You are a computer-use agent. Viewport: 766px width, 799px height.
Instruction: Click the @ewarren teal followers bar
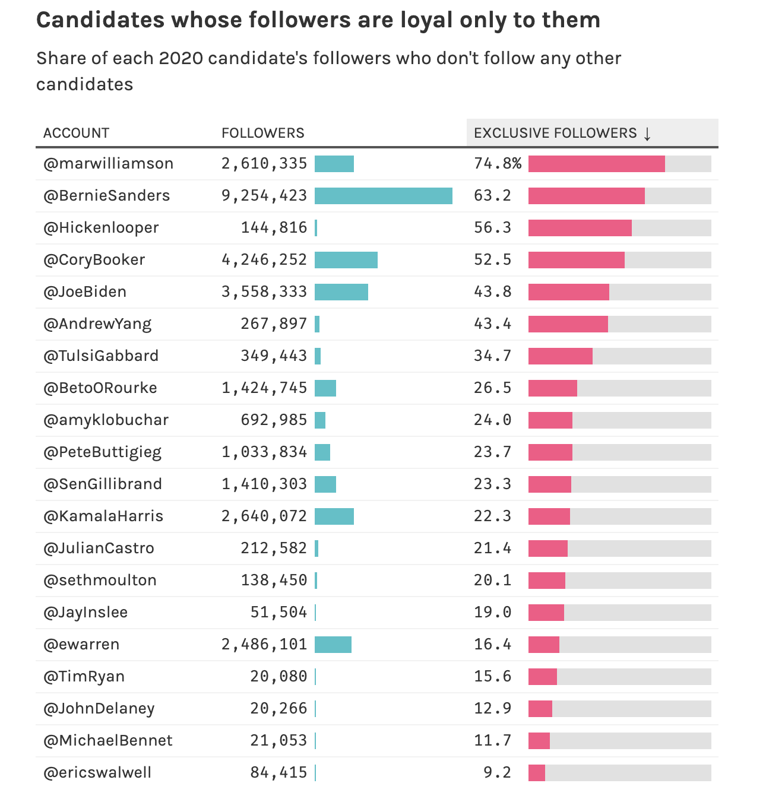point(333,645)
